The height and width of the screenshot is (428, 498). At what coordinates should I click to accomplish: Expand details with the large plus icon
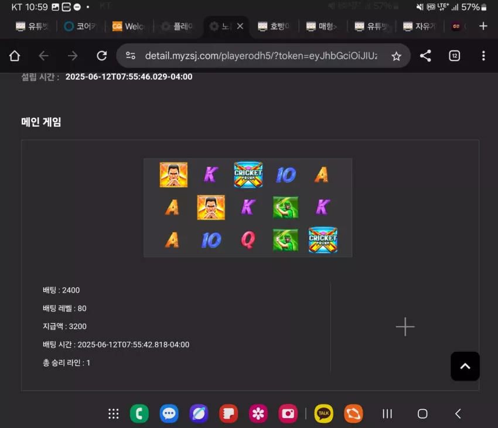405,327
